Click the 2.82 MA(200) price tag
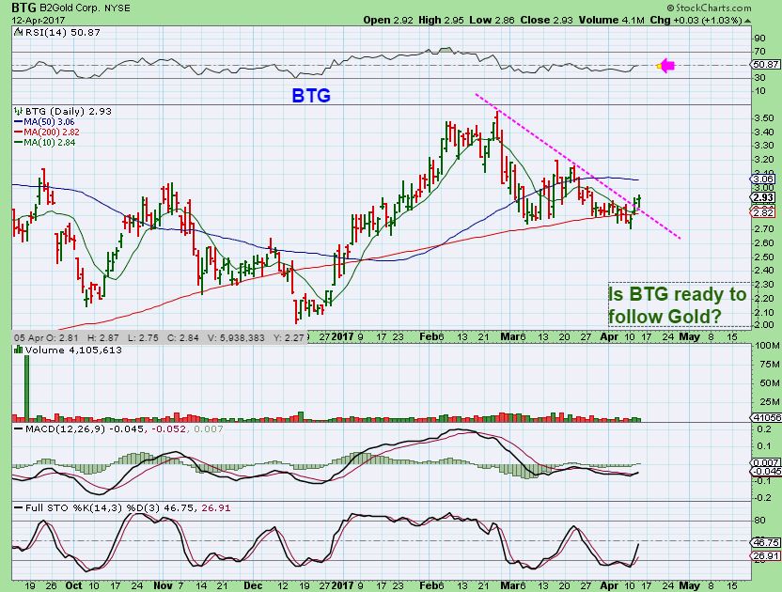 click(x=763, y=213)
